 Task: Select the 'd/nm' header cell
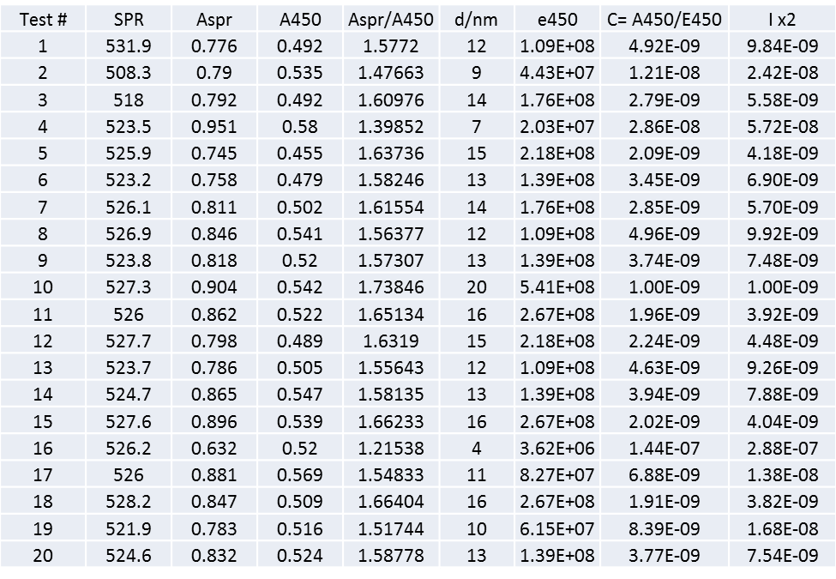click(x=476, y=20)
